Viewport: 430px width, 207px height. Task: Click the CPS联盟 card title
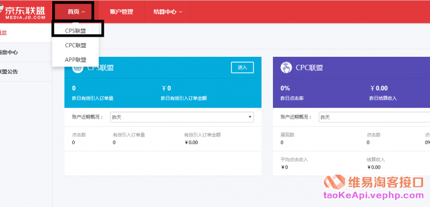pos(100,68)
